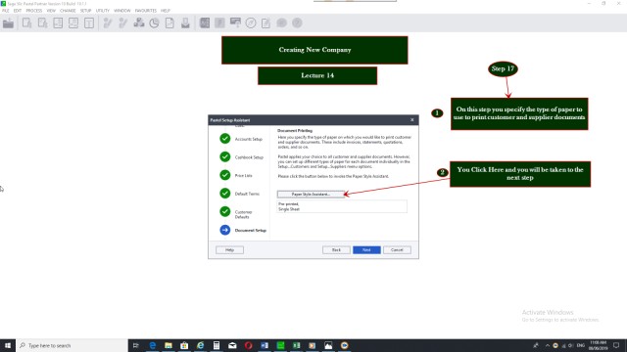627x352 pixels.
Task: Show hidden system tray icons
Action: click(547, 345)
